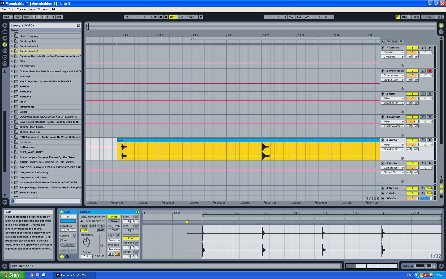This screenshot has height=279, width=446.
Task: Open the Create menu
Action: pos(21,9)
